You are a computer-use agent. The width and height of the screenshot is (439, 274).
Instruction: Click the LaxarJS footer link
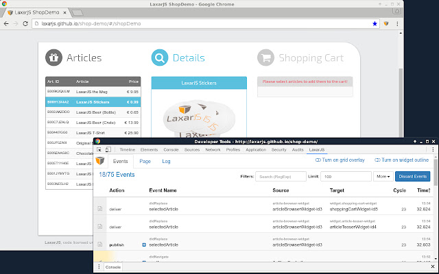(53, 242)
